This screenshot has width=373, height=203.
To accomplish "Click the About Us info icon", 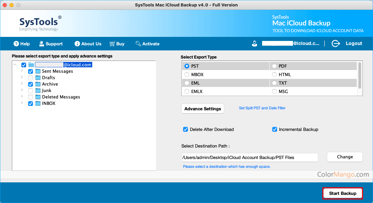I will (x=77, y=44).
